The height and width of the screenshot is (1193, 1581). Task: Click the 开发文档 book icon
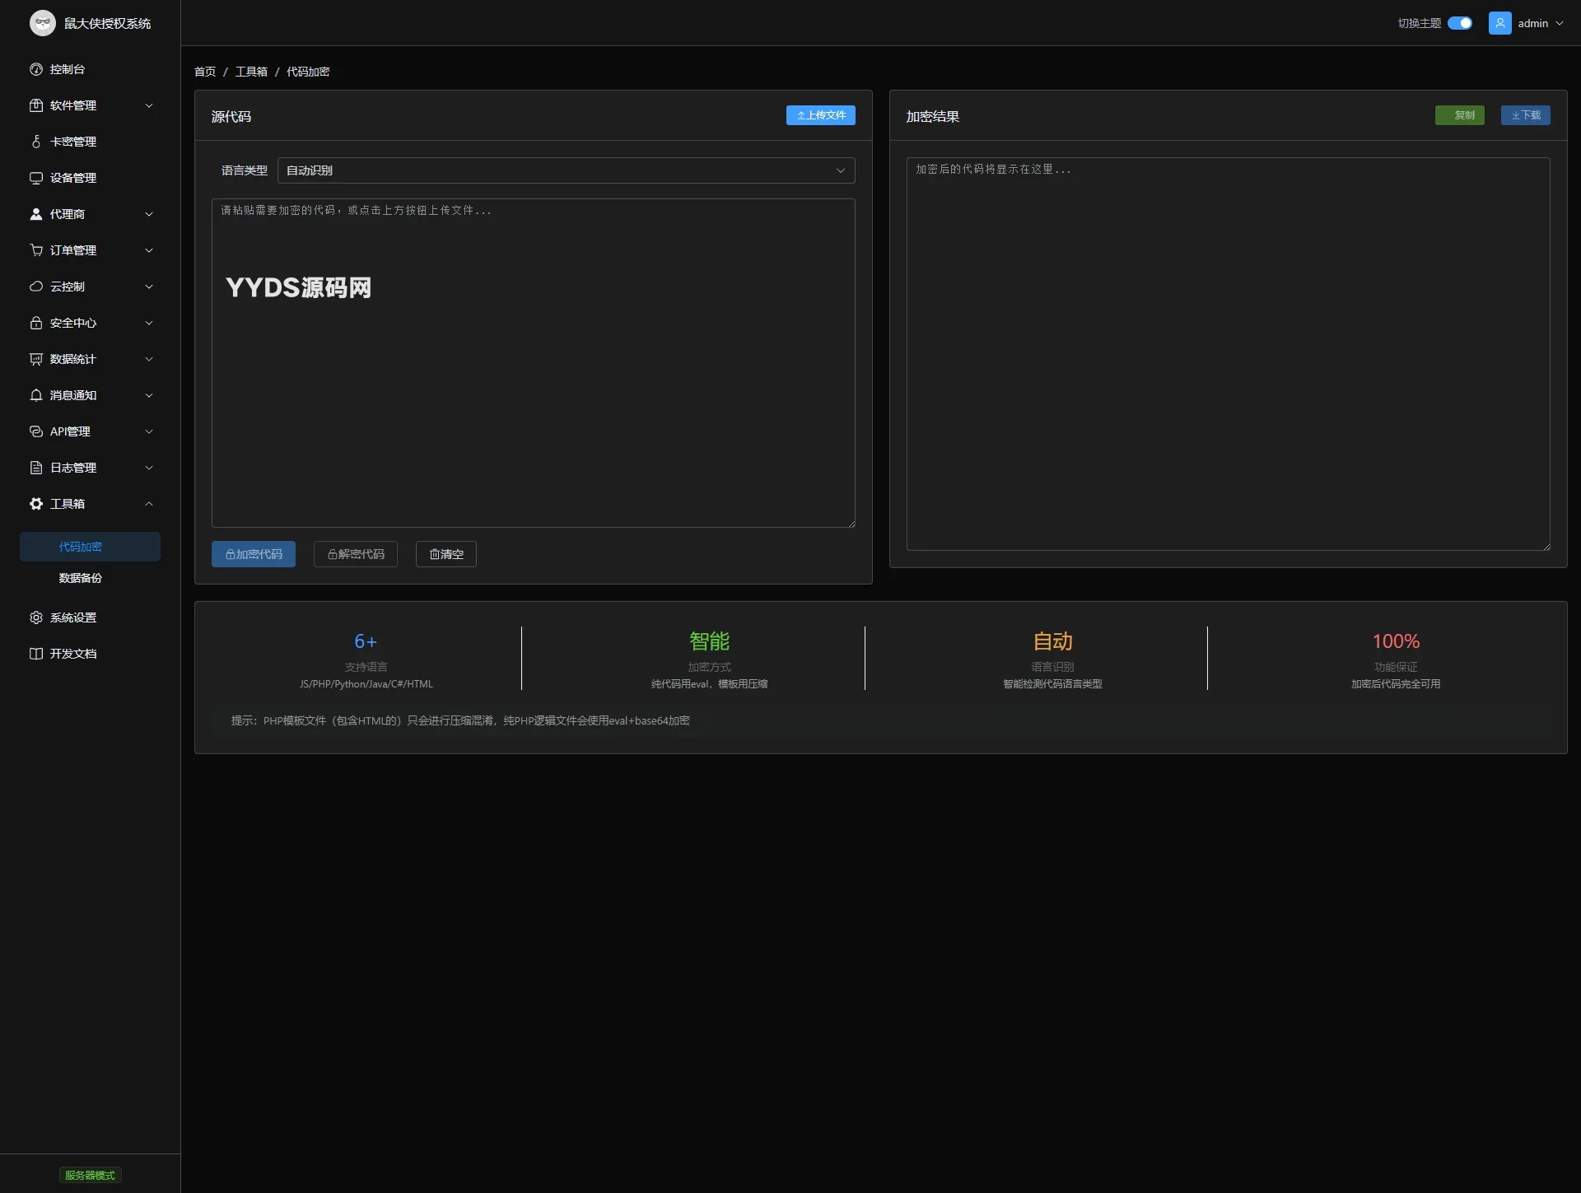(x=36, y=654)
